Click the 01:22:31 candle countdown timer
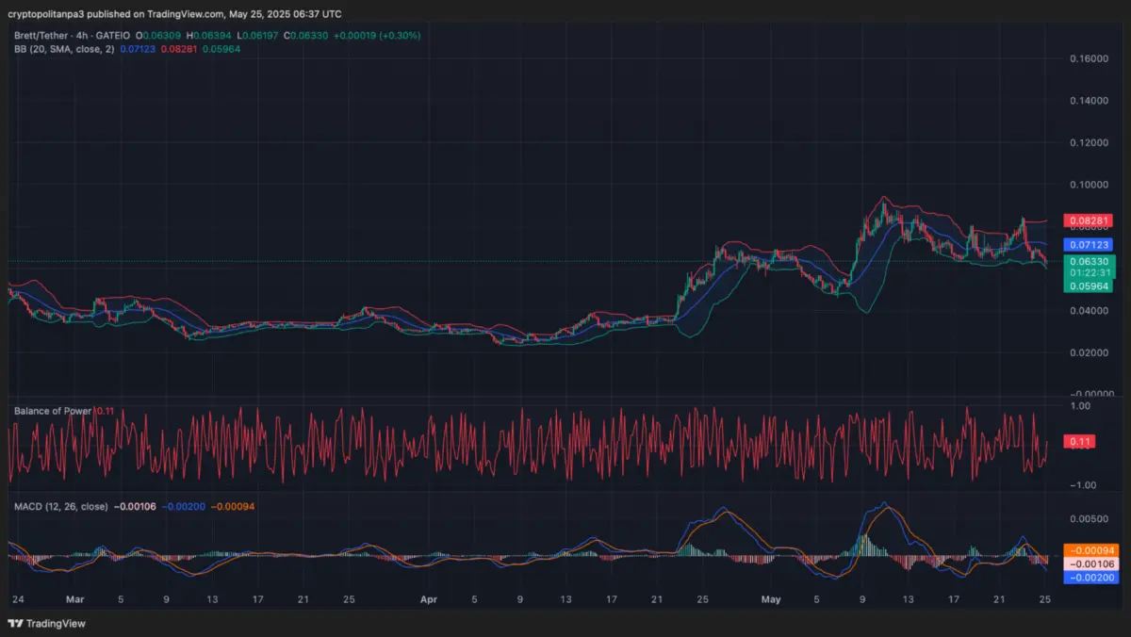 (1090, 273)
